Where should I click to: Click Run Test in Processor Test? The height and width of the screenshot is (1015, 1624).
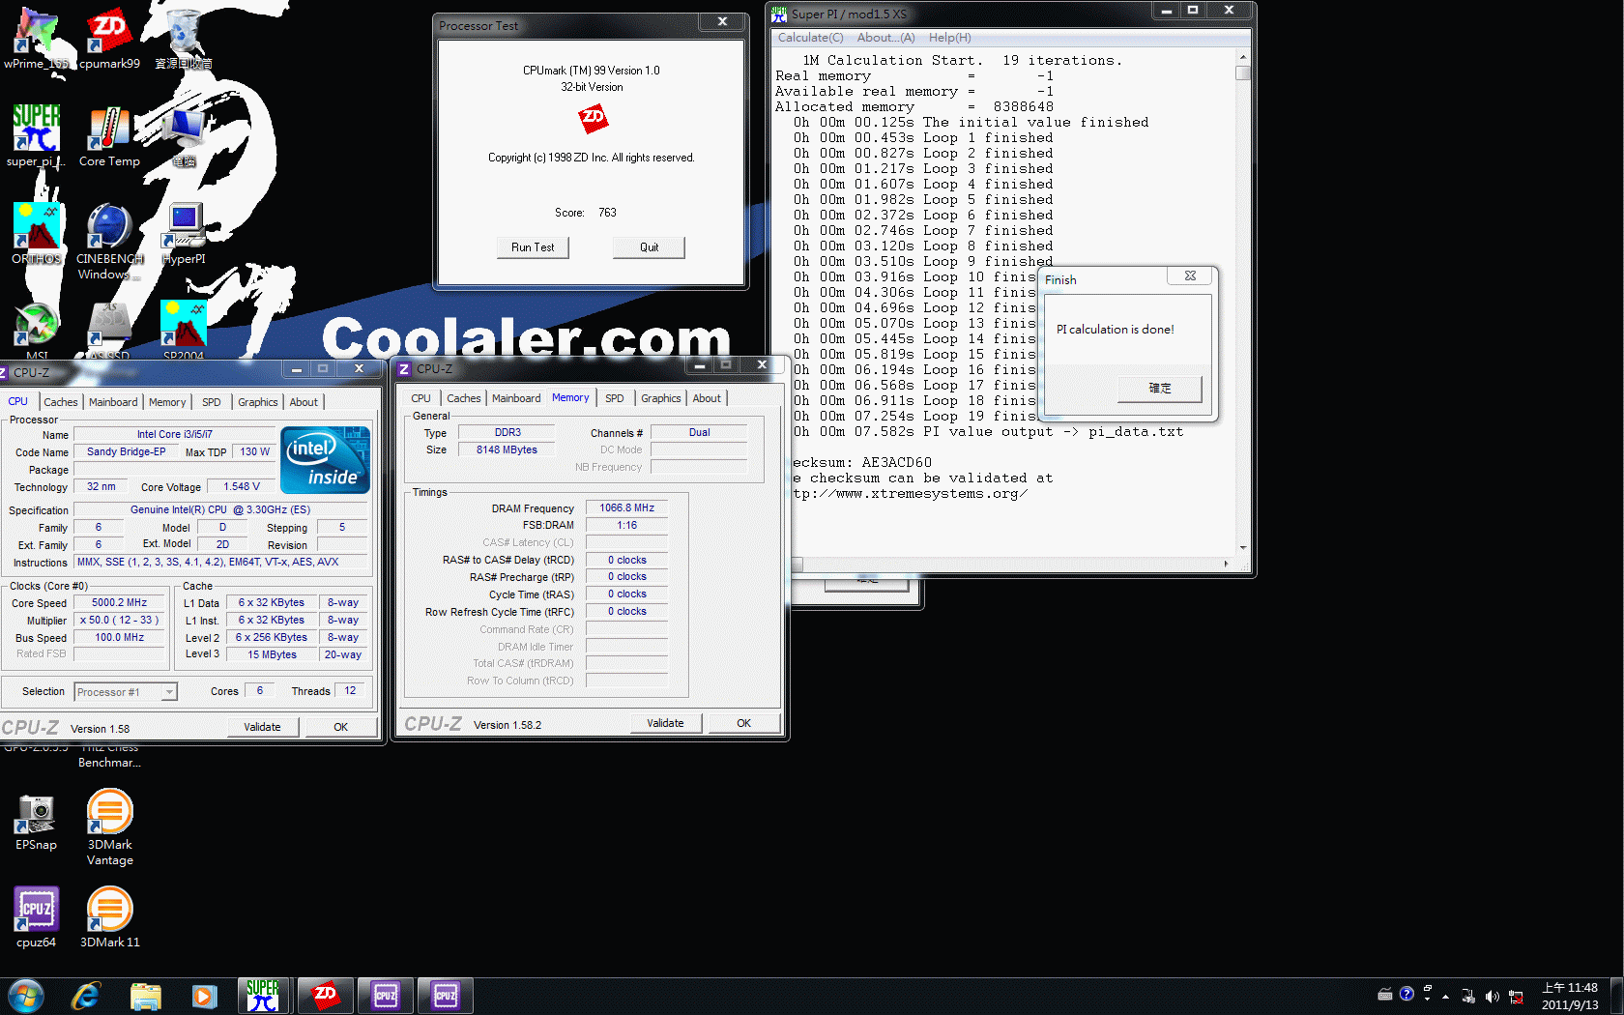[533, 247]
